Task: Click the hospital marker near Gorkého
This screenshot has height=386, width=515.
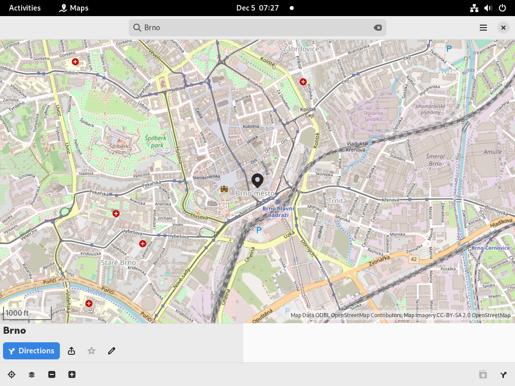Action: tap(75, 62)
